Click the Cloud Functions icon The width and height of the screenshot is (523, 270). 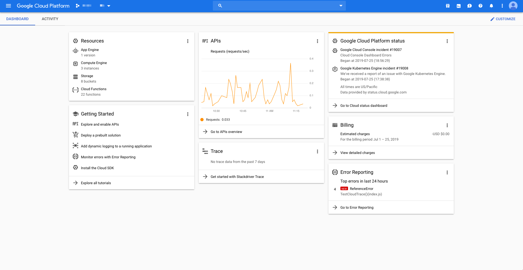pos(75,90)
